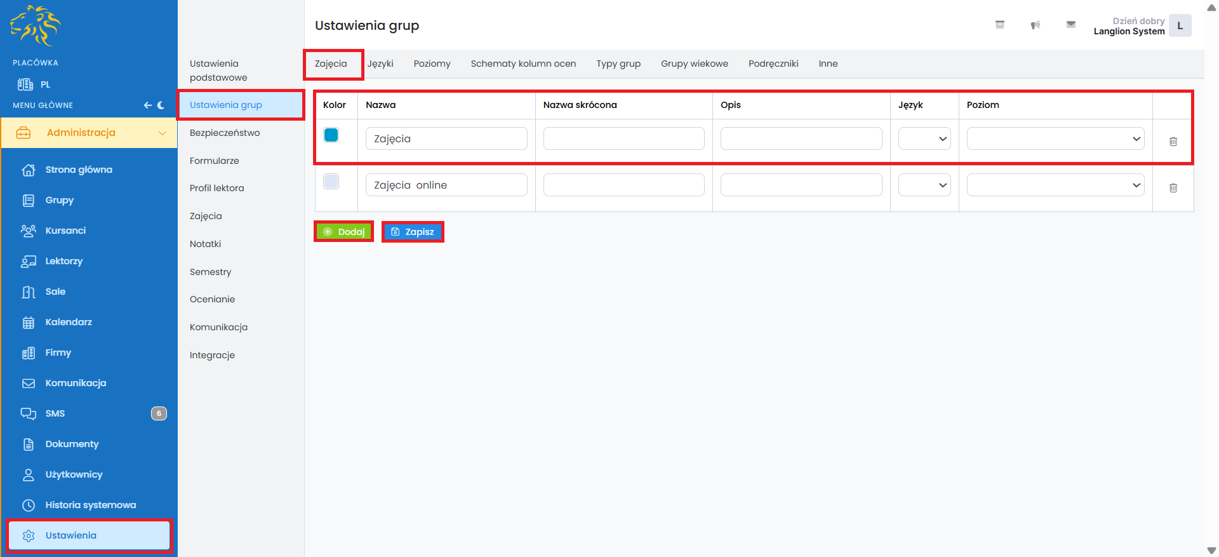The image size is (1219, 557).
Task: Click the green Dodaj button
Action: point(344,232)
